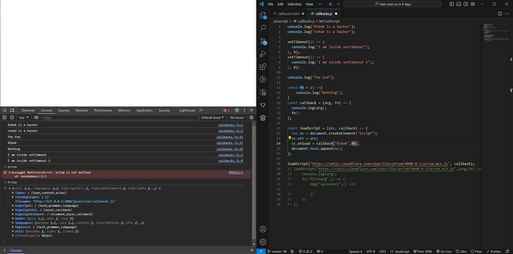
Task: Expand the hooks property in console
Action: pos(13,219)
